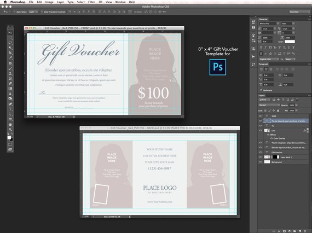
Task: Click the Opacity value field
Action: (x=292, y=105)
